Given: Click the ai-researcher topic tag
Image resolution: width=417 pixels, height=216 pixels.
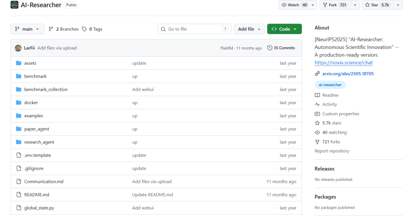Looking at the screenshot, I should tap(330, 85).
